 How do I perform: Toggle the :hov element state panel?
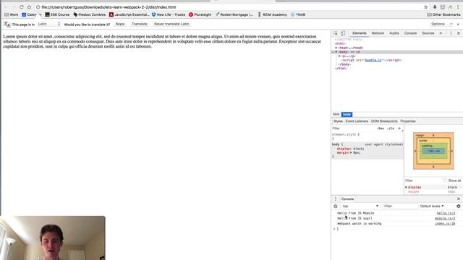[x=381, y=129]
